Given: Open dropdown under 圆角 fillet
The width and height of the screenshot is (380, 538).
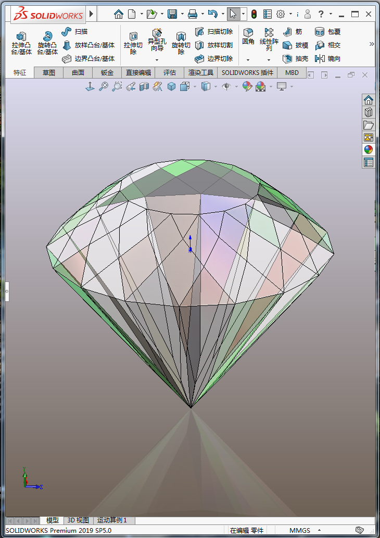Looking at the screenshot, I should click(248, 60).
